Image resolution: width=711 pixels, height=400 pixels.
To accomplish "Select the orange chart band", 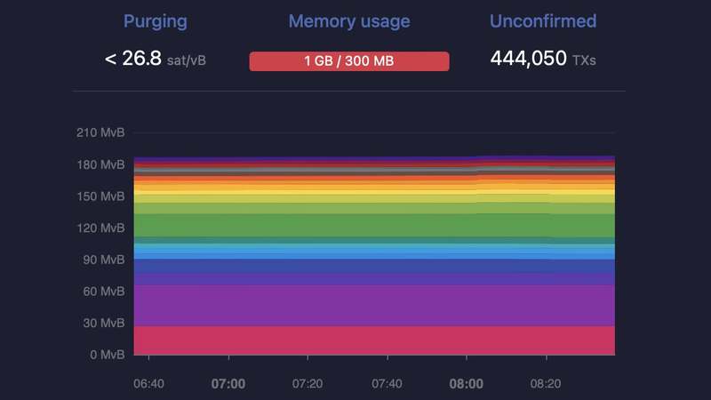I will click(374, 179).
